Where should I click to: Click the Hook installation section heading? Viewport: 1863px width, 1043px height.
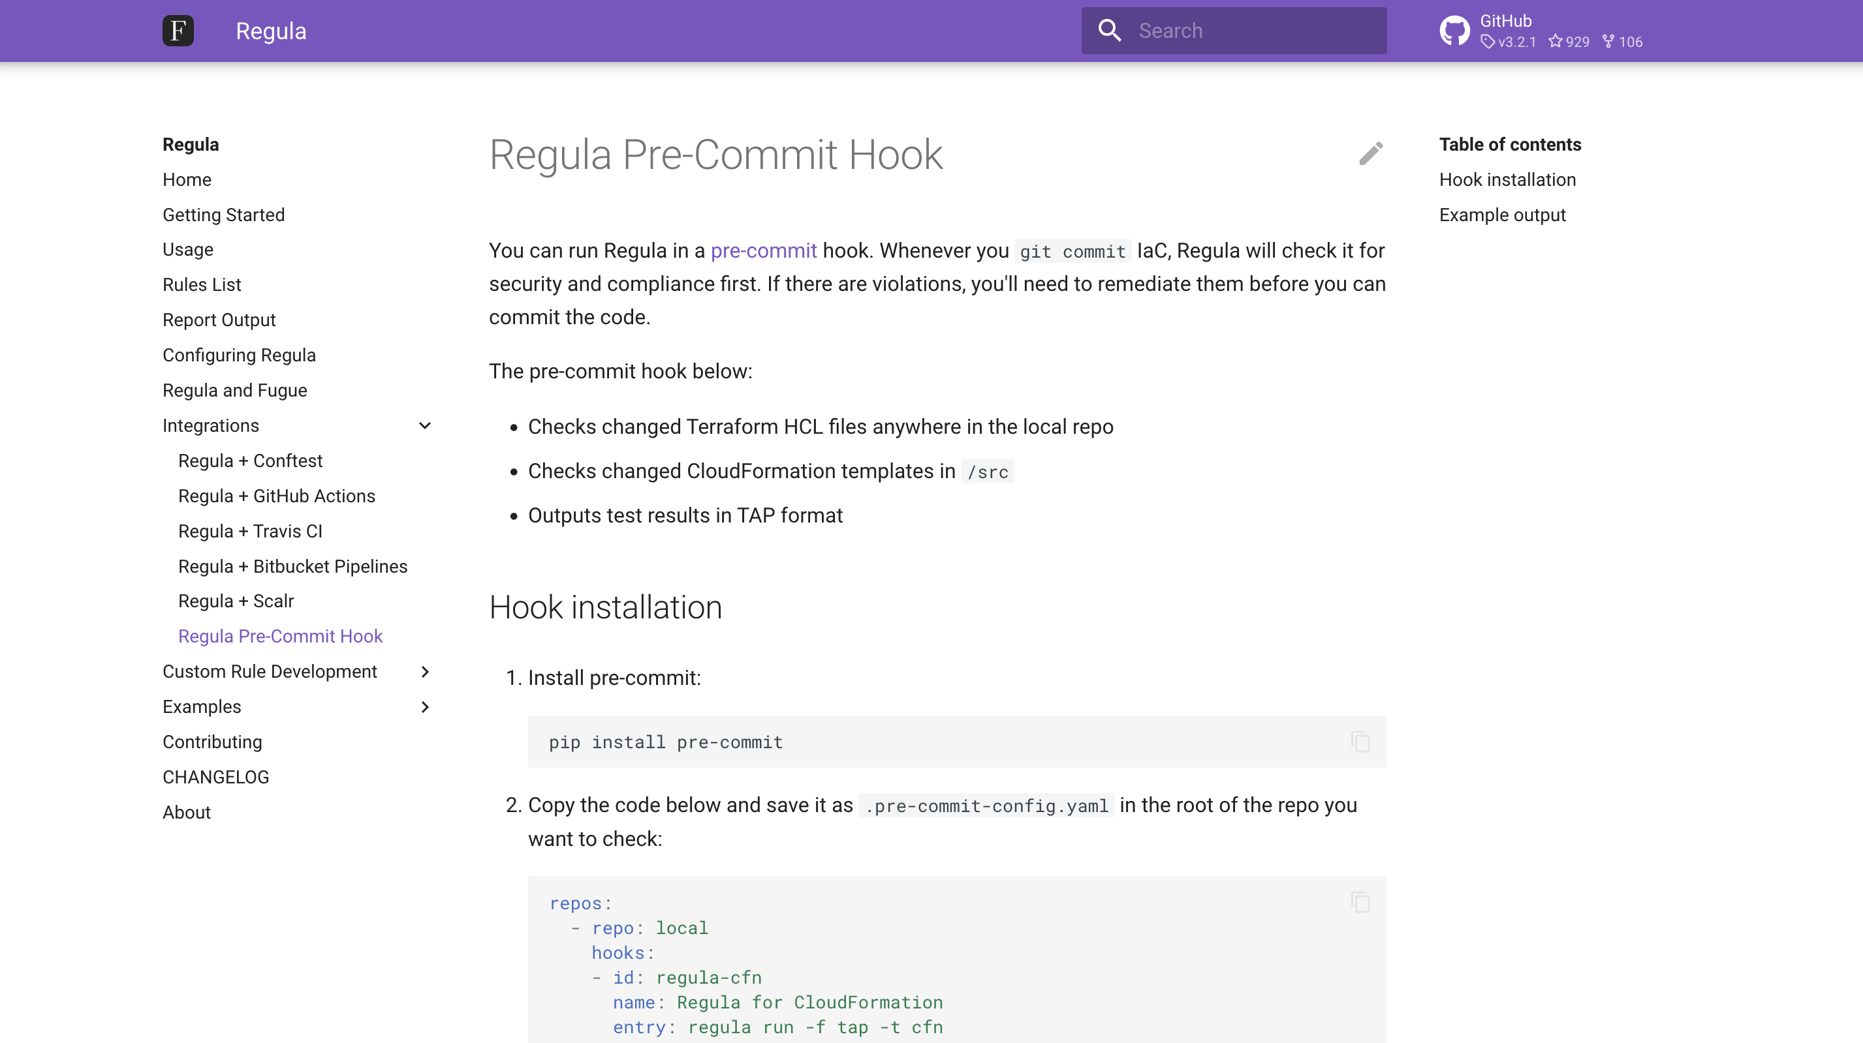[x=605, y=607]
